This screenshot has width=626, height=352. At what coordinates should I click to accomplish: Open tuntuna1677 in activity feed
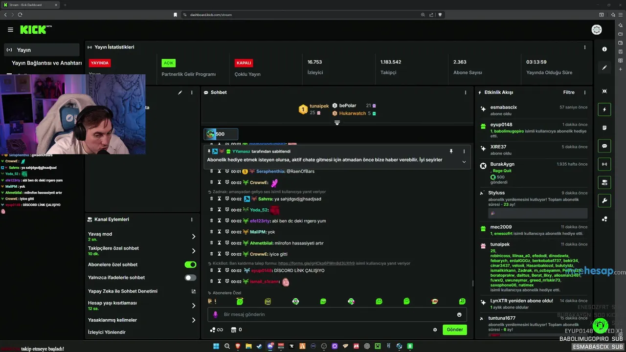click(502, 318)
